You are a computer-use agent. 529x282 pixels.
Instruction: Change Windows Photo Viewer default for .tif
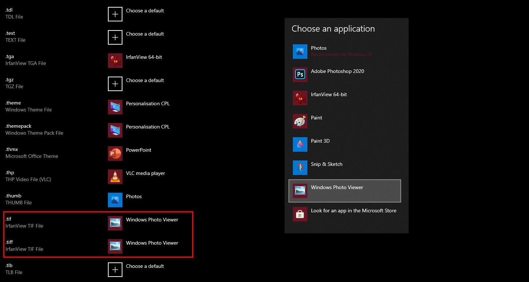[x=152, y=220]
